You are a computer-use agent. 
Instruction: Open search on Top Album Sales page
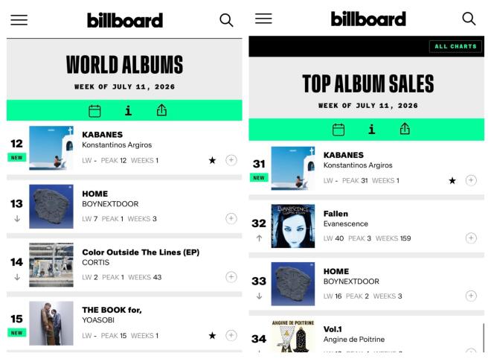tap(469, 19)
